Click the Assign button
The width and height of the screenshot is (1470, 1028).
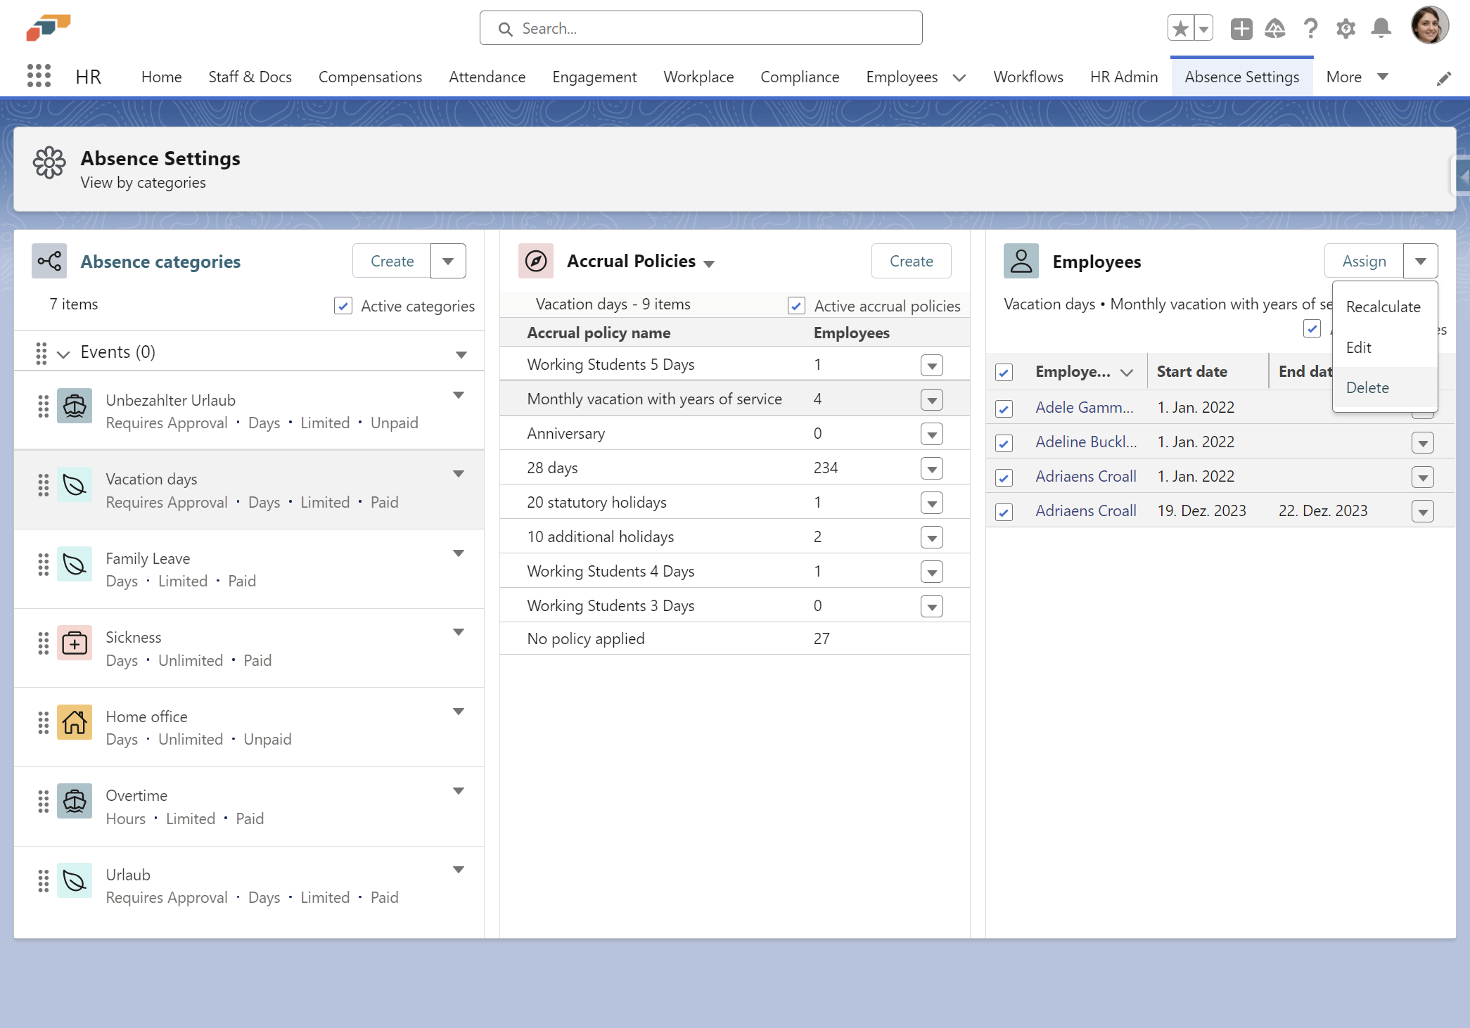(x=1363, y=262)
